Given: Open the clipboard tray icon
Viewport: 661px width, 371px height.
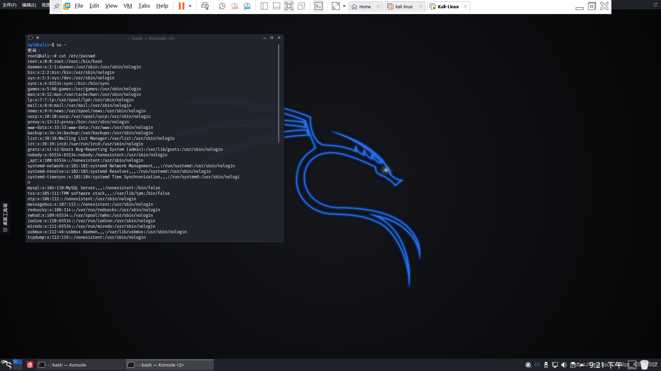Looking at the screenshot, I should pyautogui.click(x=573, y=365).
